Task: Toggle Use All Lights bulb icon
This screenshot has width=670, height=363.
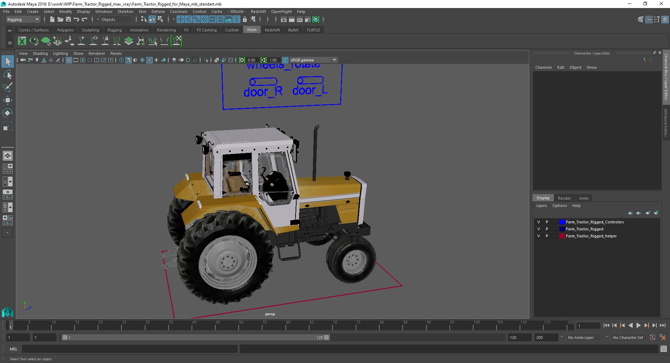Action: [156, 60]
